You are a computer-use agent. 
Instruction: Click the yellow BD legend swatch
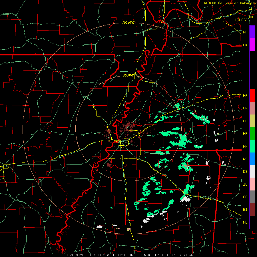(x=252, y=121)
